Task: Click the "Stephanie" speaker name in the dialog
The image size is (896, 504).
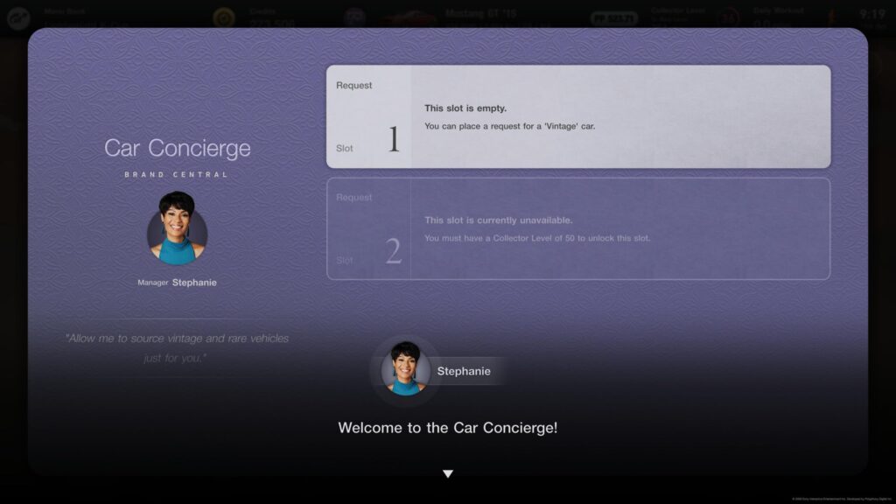Action: pyautogui.click(x=464, y=371)
